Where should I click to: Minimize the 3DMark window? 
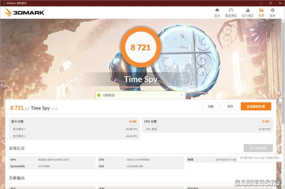pos(261,3)
